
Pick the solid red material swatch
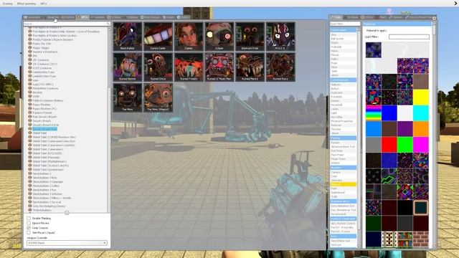(x=389, y=145)
